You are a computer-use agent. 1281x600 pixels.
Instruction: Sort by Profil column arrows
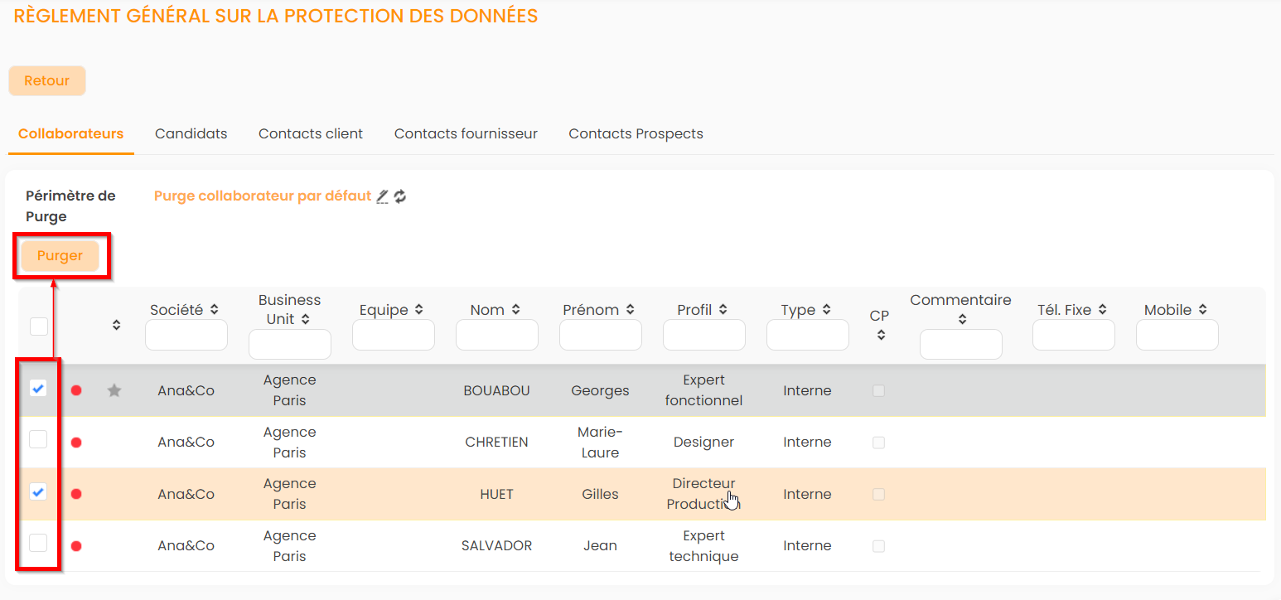pos(723,310)
